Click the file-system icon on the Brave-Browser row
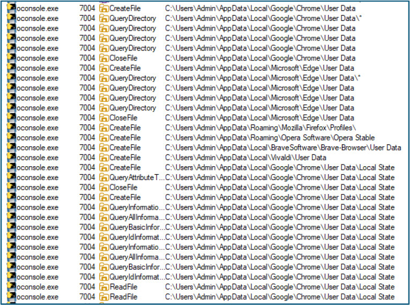Image resolution: width=410 pixels, height=305 pixels. pos(104,147)
